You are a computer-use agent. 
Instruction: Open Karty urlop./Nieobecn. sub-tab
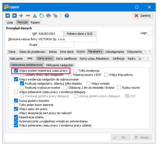[x=95, y=59]
